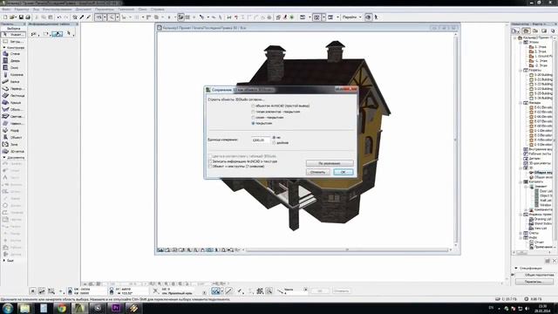Click the 'Параметры...' button under Navigator
This screenshot has height=314, width=558.
coord(534,282)
